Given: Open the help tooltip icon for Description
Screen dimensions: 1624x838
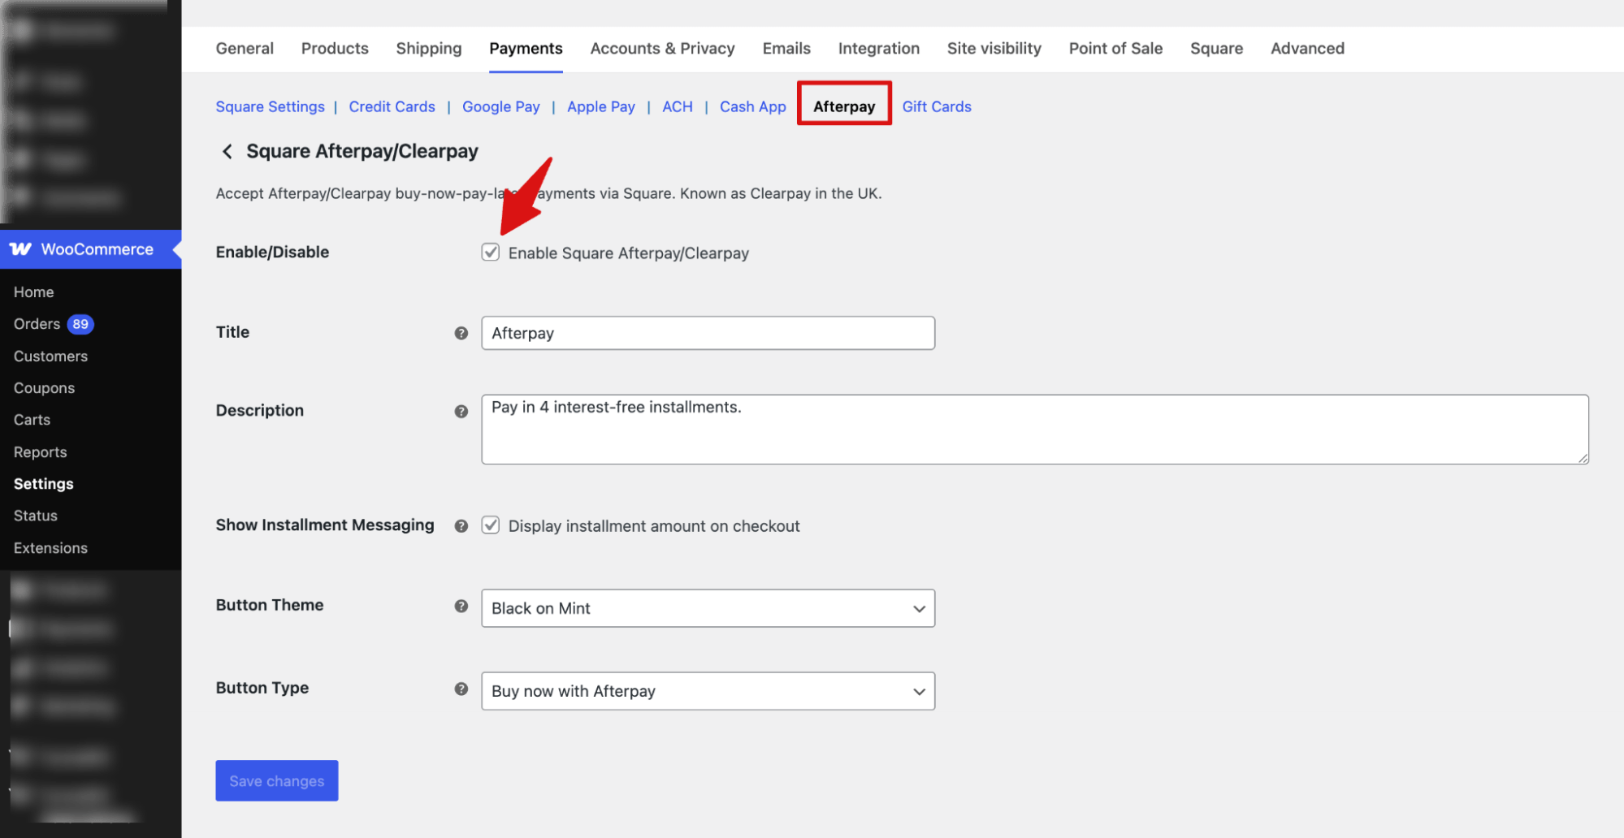Looking at the screenshot, I should 461,412.
